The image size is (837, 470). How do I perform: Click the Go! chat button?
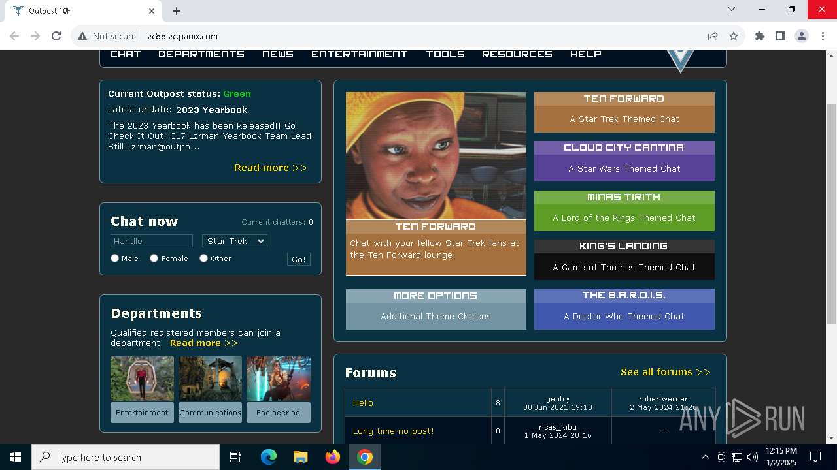click(x=299, y=259)
